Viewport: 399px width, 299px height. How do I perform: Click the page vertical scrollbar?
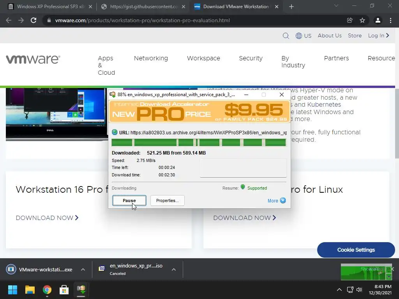(397, 123)
